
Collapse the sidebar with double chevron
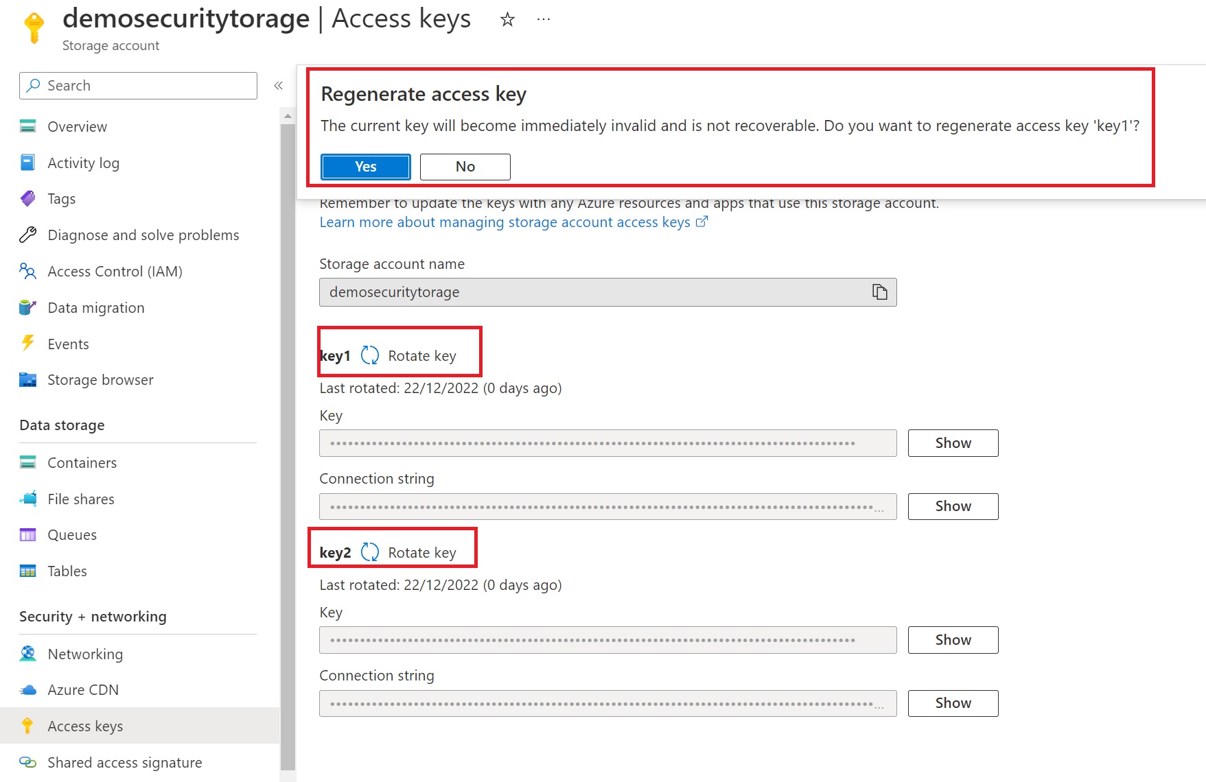click(x=279, y=86)
